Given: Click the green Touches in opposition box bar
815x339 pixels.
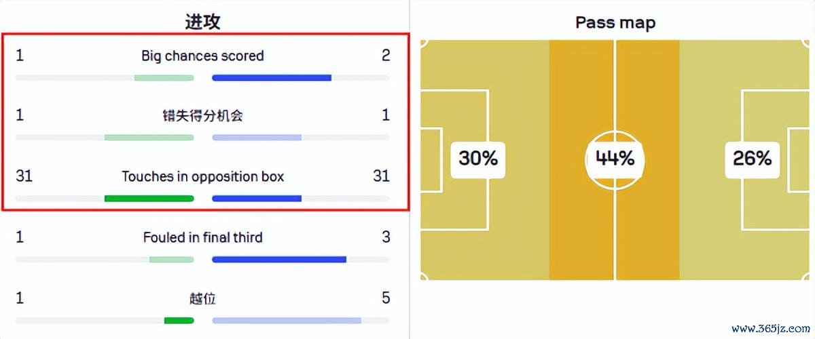Looking at the screenshot, I should point(149,199).
